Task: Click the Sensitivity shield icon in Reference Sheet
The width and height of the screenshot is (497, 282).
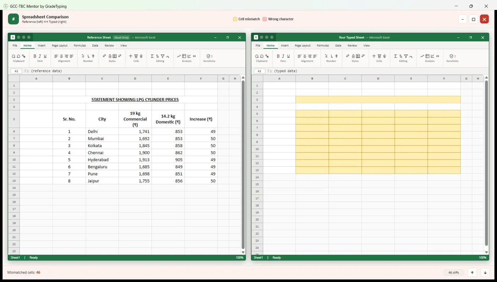Action: 209,56
